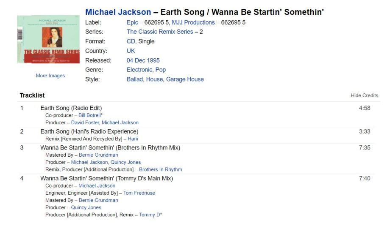Click the Epic label link

coord(132,22)
